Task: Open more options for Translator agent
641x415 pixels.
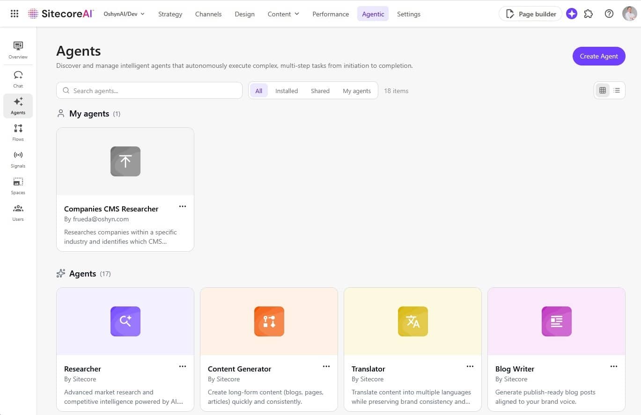Action: point(470,366)
